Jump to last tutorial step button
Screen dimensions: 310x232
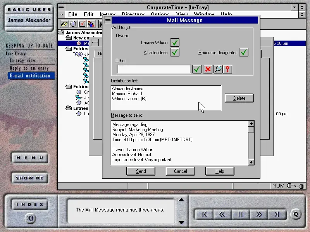[x=277, y=215]
